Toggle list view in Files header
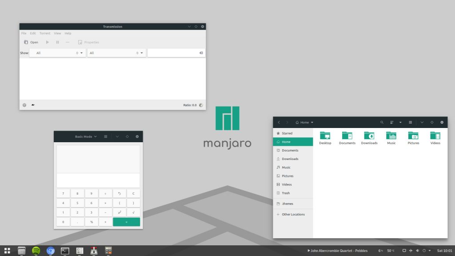This screenshot has width=455, height=256. [x=392, y=123]
